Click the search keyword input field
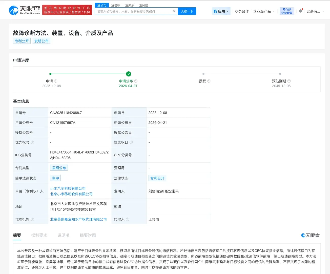330x274 pixels. (x=134, y=11)
